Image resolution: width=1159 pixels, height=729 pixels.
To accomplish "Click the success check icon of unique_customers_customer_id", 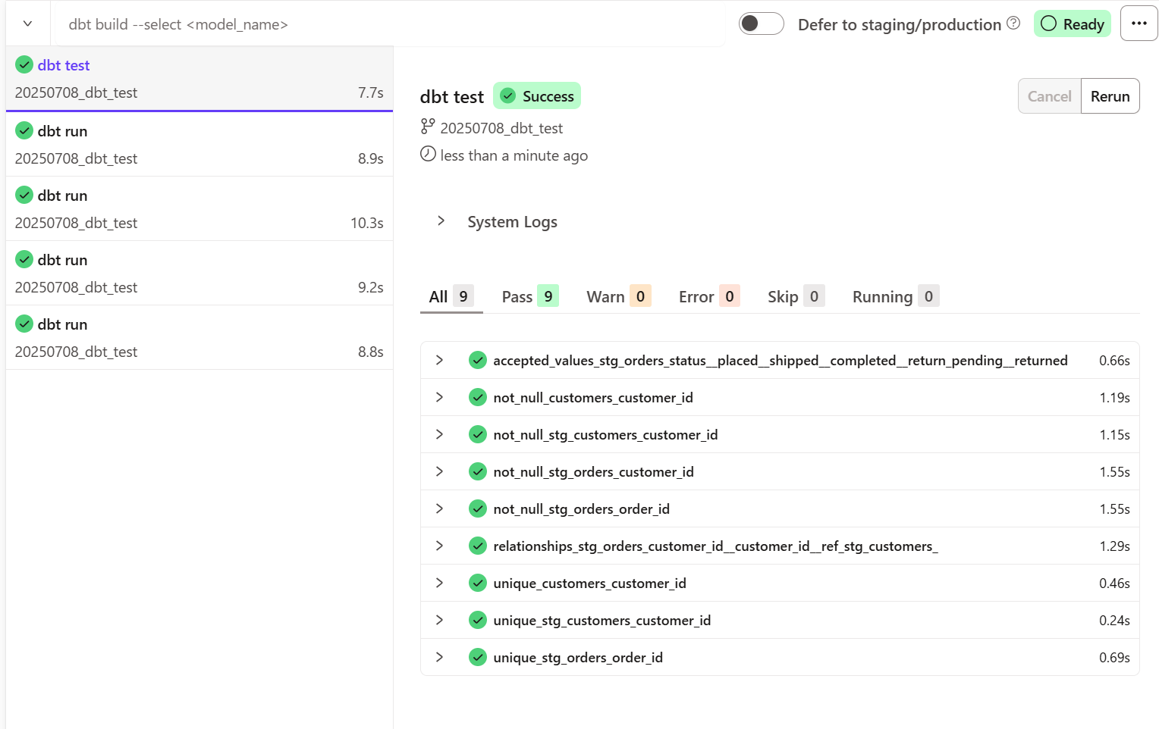I will pos(478,583).
